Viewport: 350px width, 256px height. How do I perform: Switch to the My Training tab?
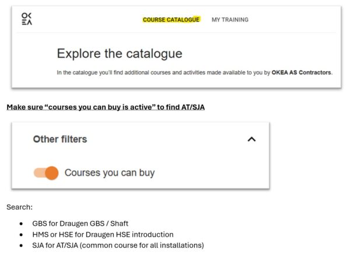pyautogui.click(x=230, y=20)
